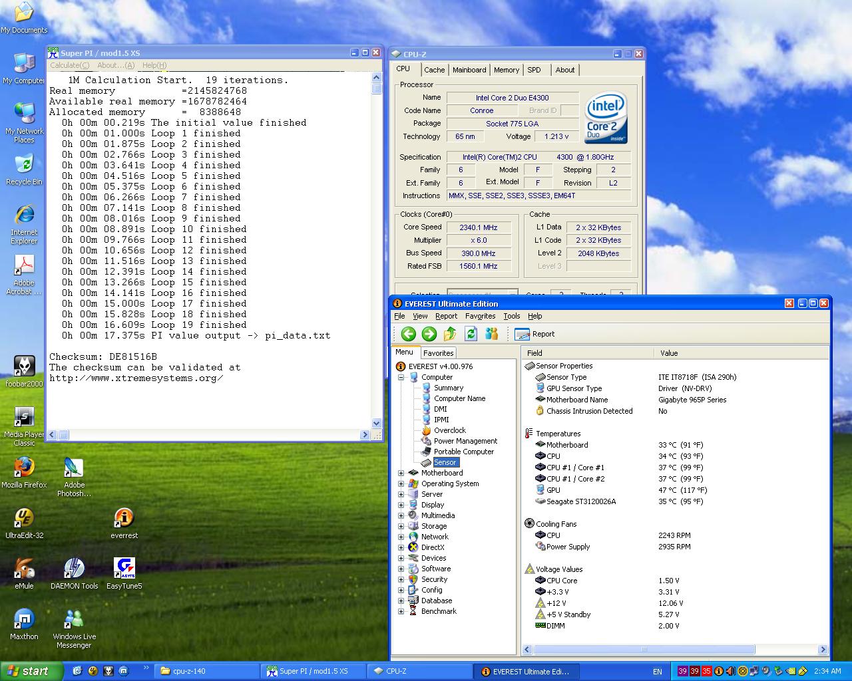This screenshot has height=681, width=852.
Task: Expand the Display tree node
Action: 401,505
